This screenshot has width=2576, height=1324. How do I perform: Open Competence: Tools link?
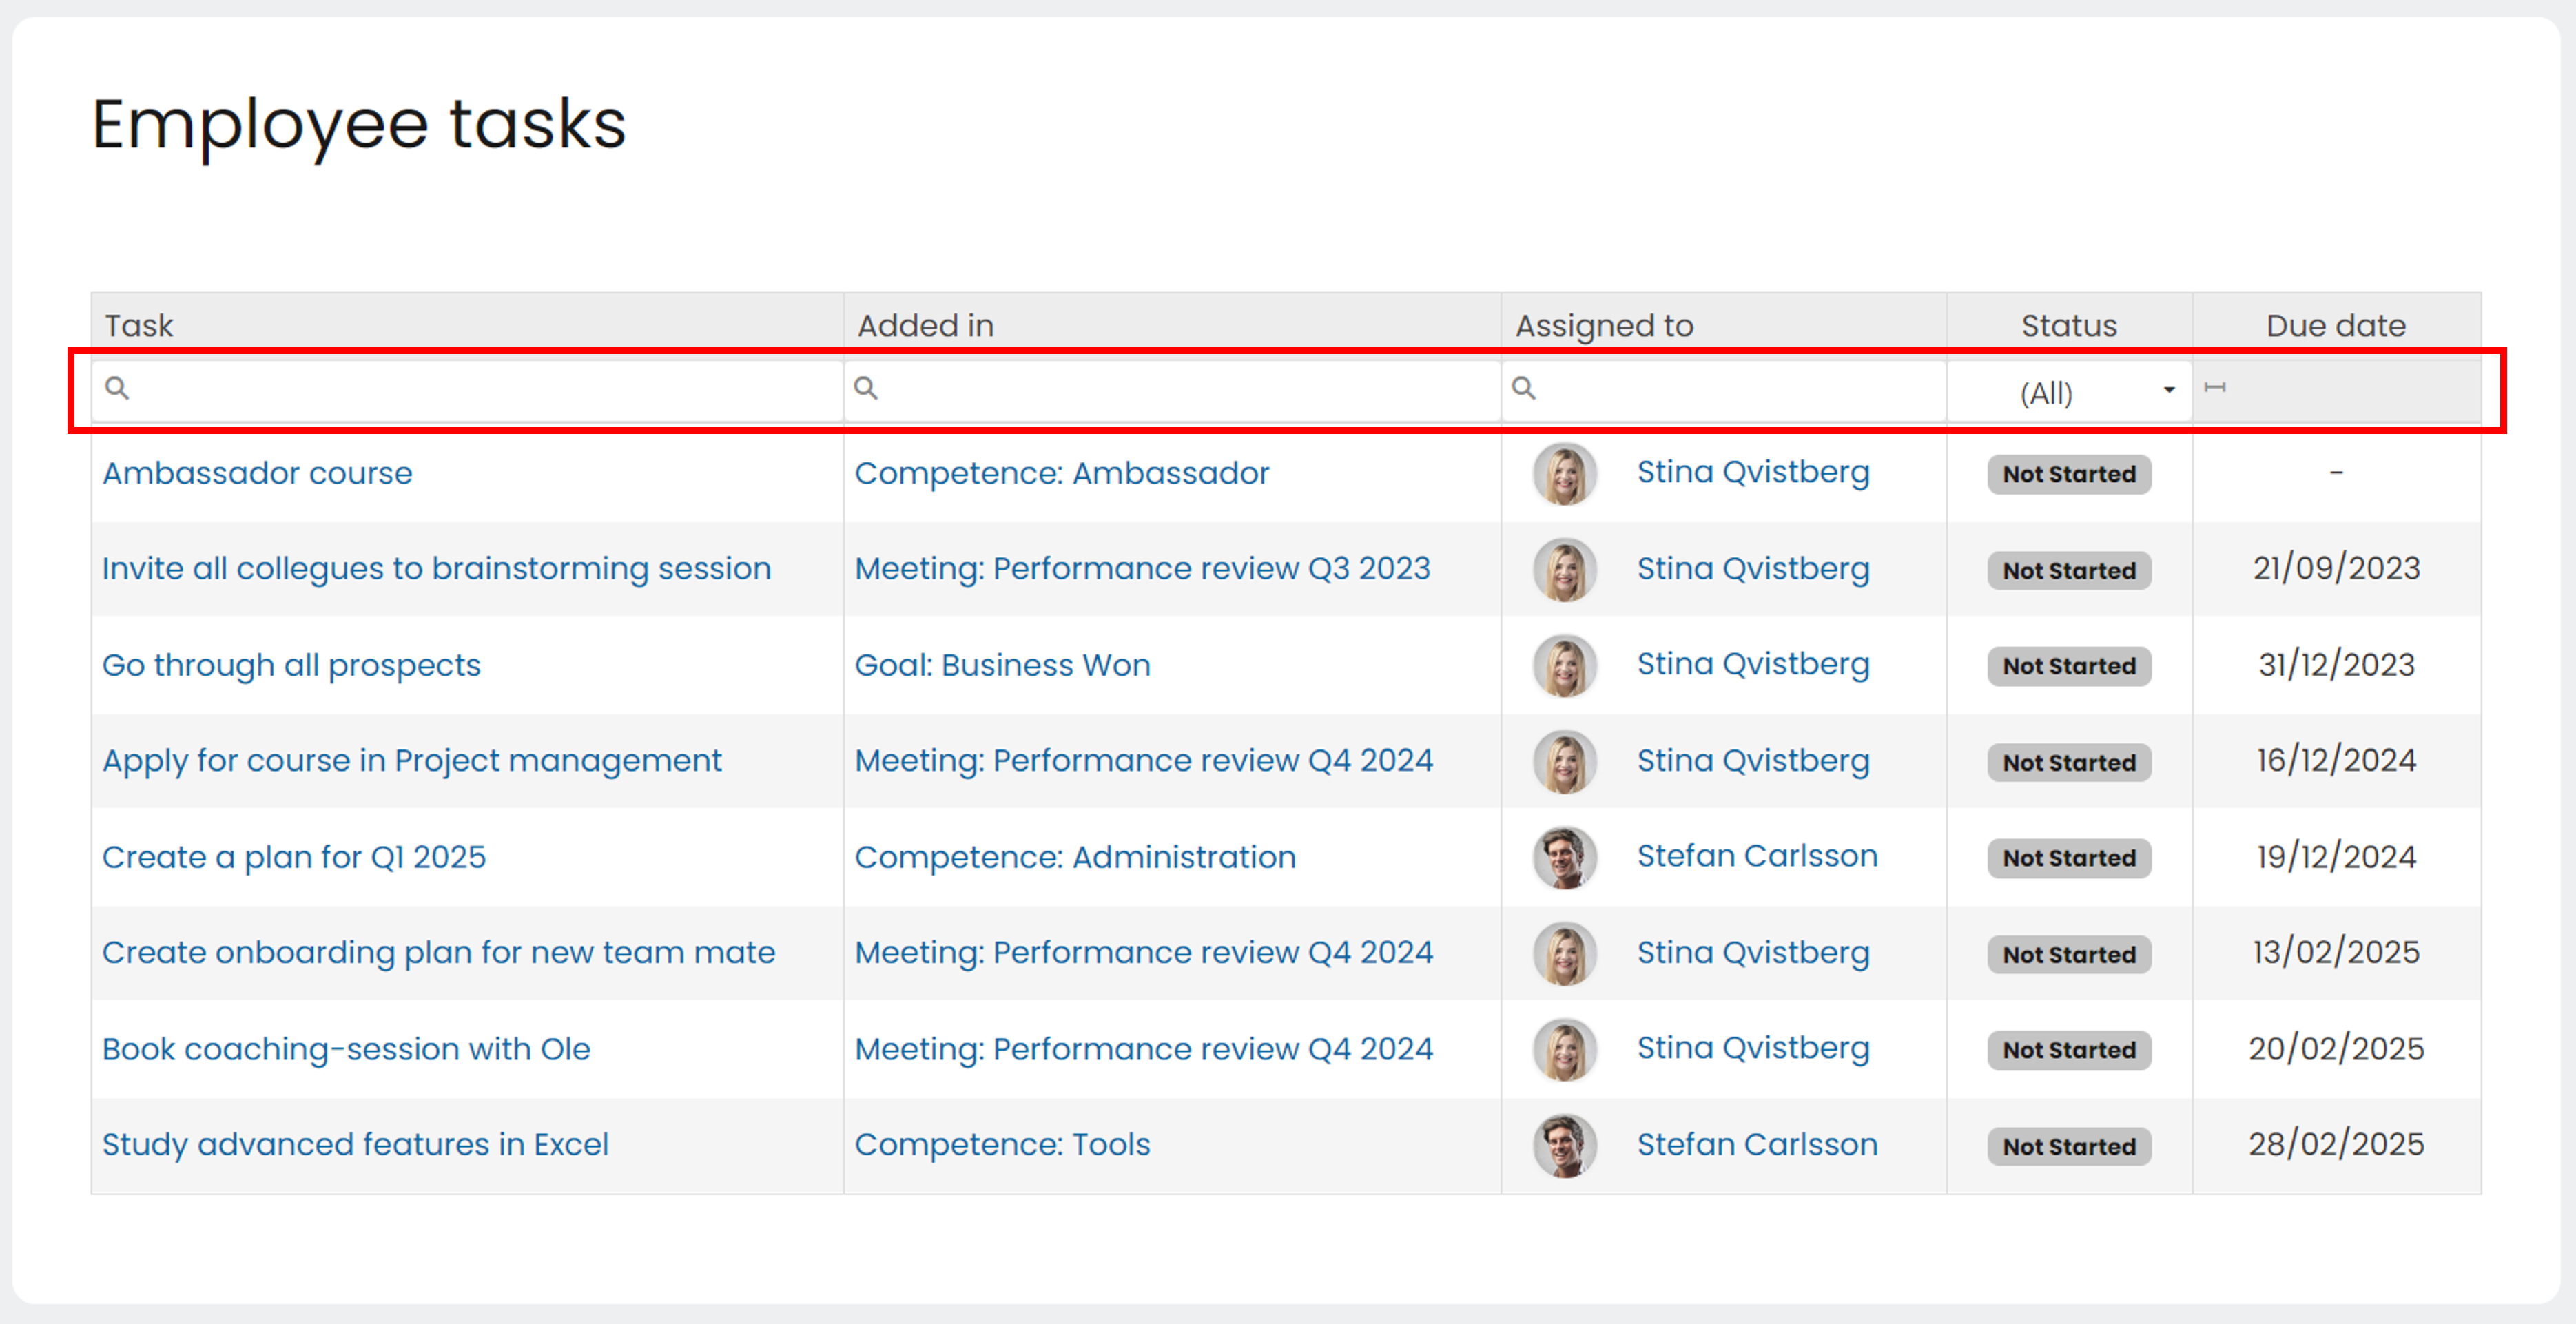(x=1002, y=1144)
